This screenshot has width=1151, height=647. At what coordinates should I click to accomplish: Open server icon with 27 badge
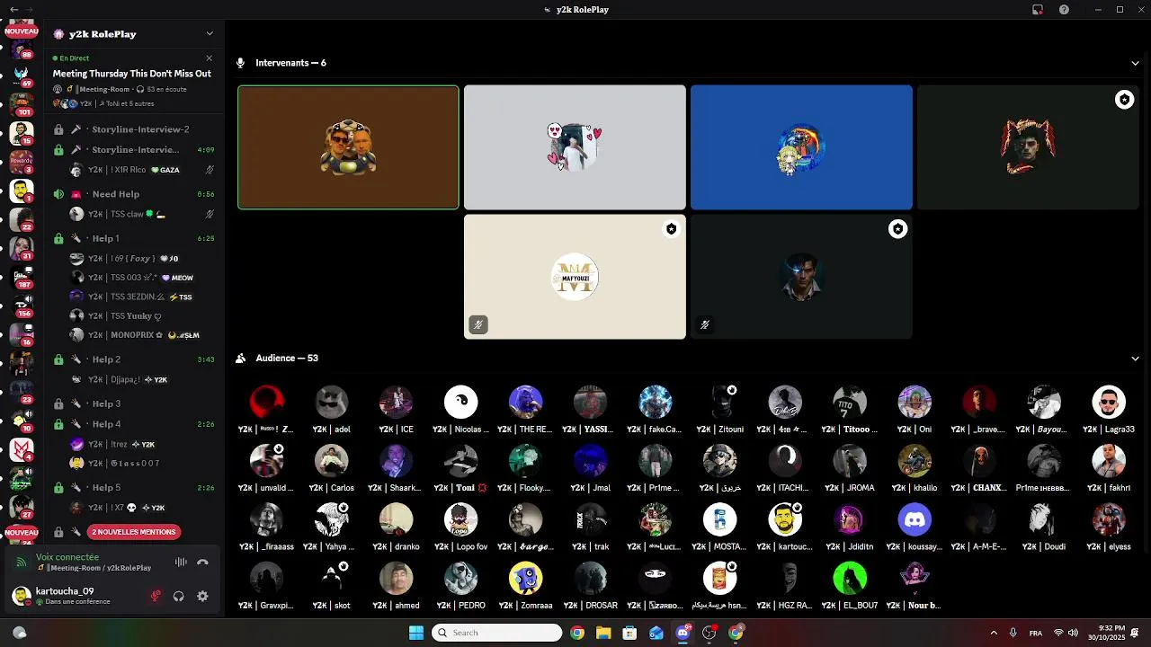[22, 506]
